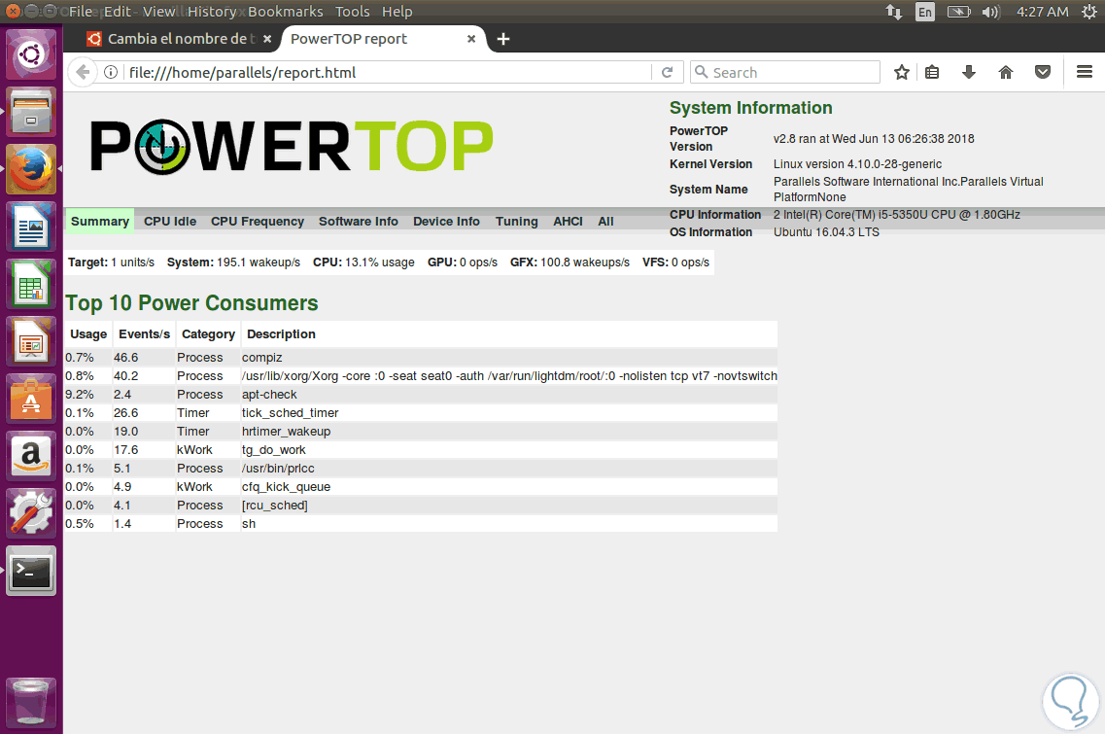The width and height of the screenshot is (1105, 734).
Task: Open the Files manager from launcher
Action: click(31, 112)
